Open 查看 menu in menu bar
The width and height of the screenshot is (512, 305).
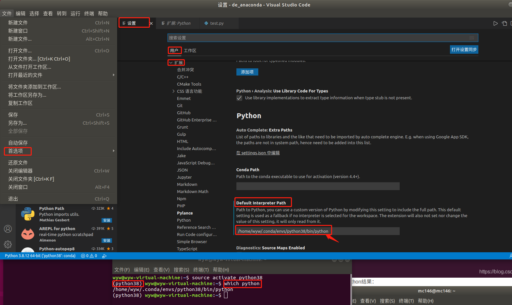point(48,14)
